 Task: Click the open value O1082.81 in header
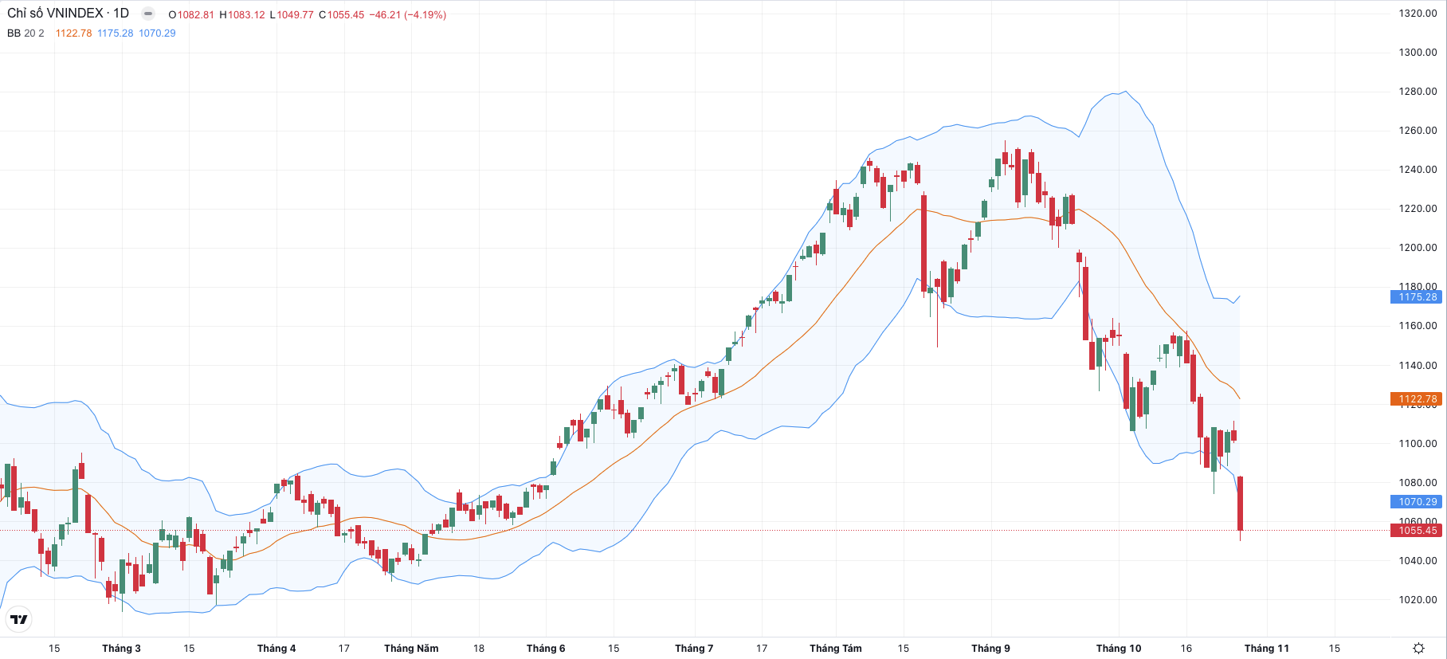pyautogui.click(x=191, y=15)
